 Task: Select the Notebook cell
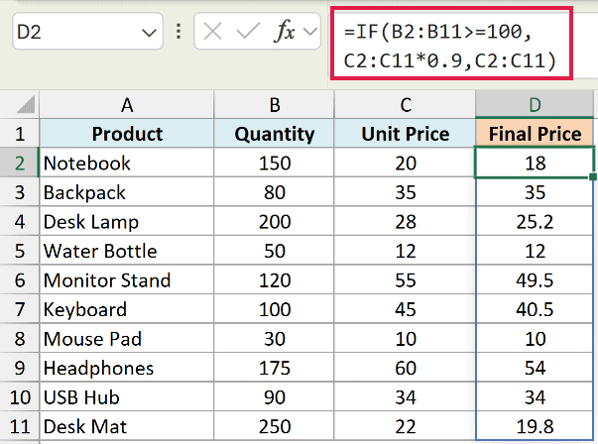pyautogui.click(x=127, y=163)
